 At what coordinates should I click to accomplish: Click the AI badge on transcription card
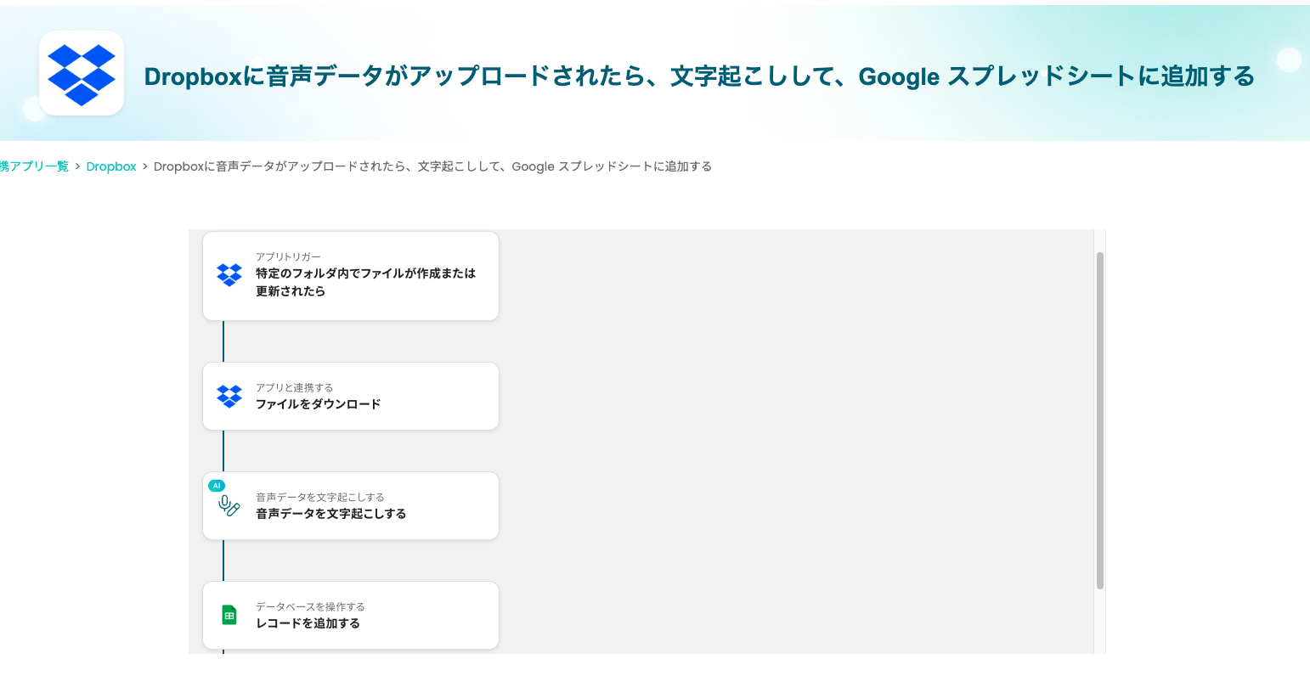click(217, 486)
